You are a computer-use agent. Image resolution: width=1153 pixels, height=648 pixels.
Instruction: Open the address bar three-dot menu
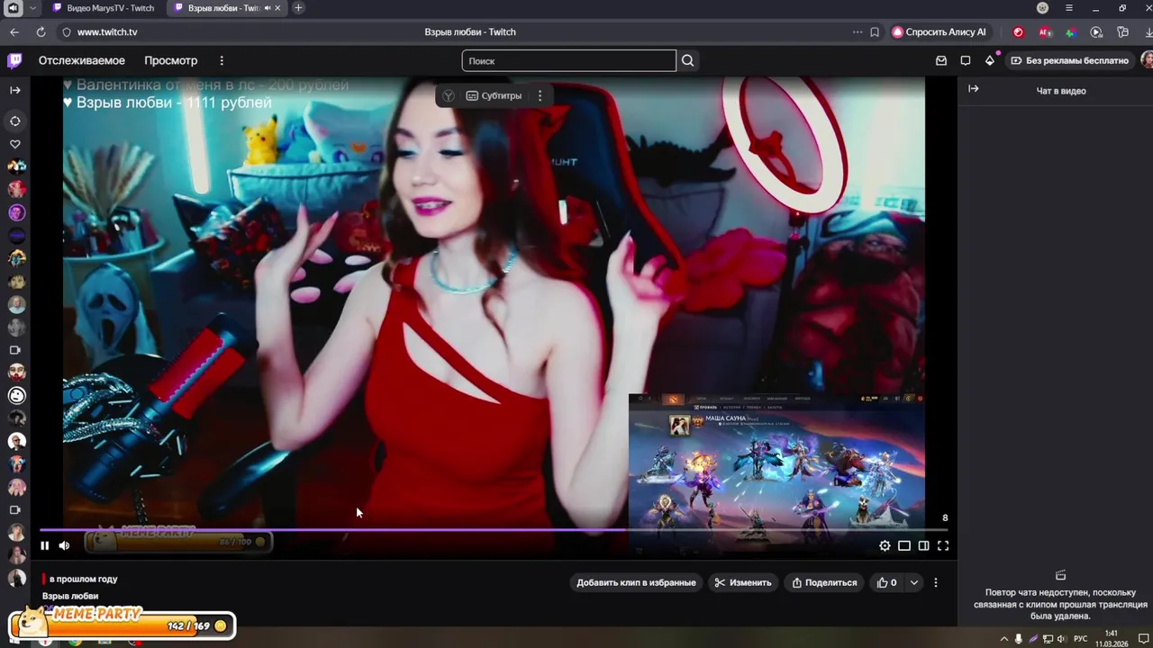click(858, 31)
